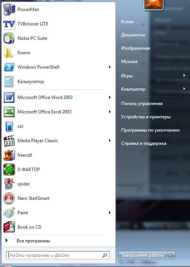Click the Nokia PC Suite icon
Screen dimensions: 190x267
point(9,38)
